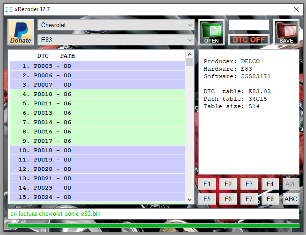Click the DTC list scroll up arrow
The width and height of the screenshot is (306, 235).
point(189,54)
